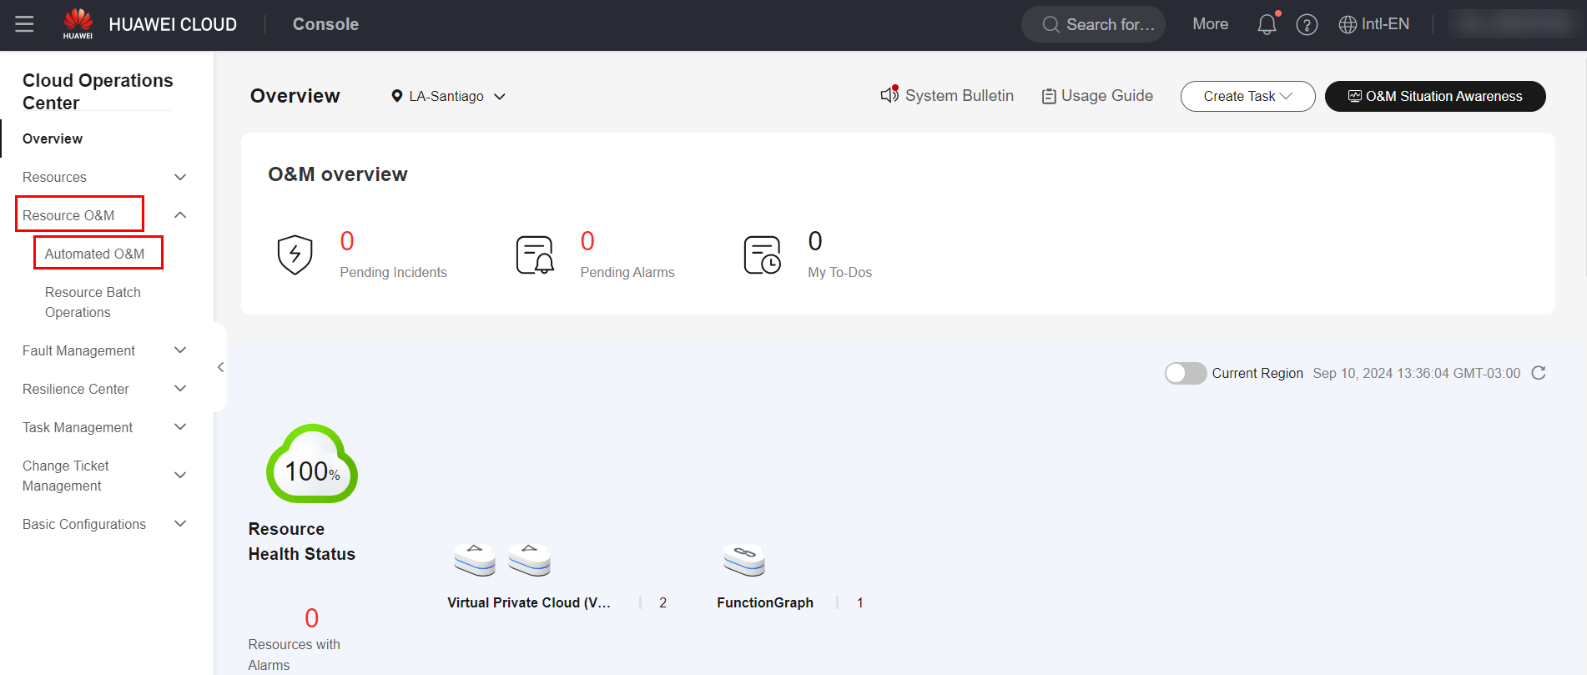Click the FunctionGraph resource icon
The image size is (1587, 675).
point(744,560)
